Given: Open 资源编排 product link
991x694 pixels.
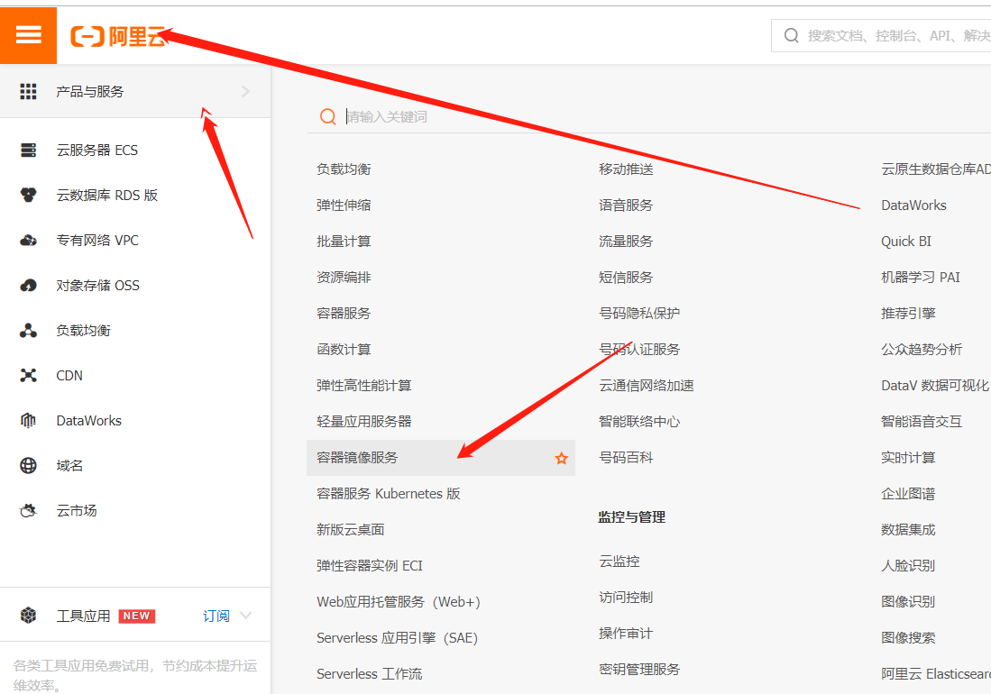Looking at the screenshot, I should (x=344, y=278).
